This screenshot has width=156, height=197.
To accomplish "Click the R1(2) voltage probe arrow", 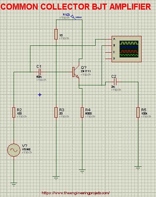I will [x=73, y=17].
